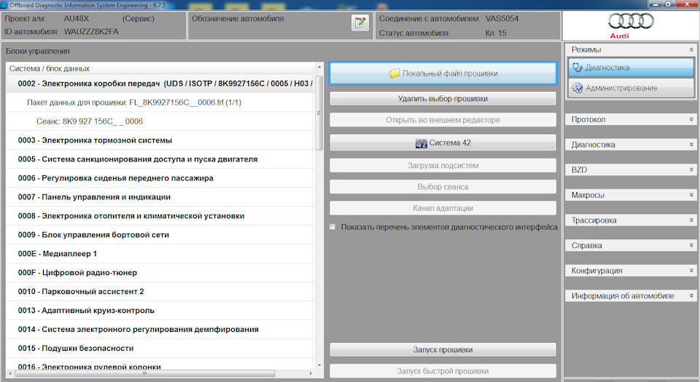Click the Кл. 15 vehicle status value
Screen dimensions: 700x382
click(x=496, y=33)
